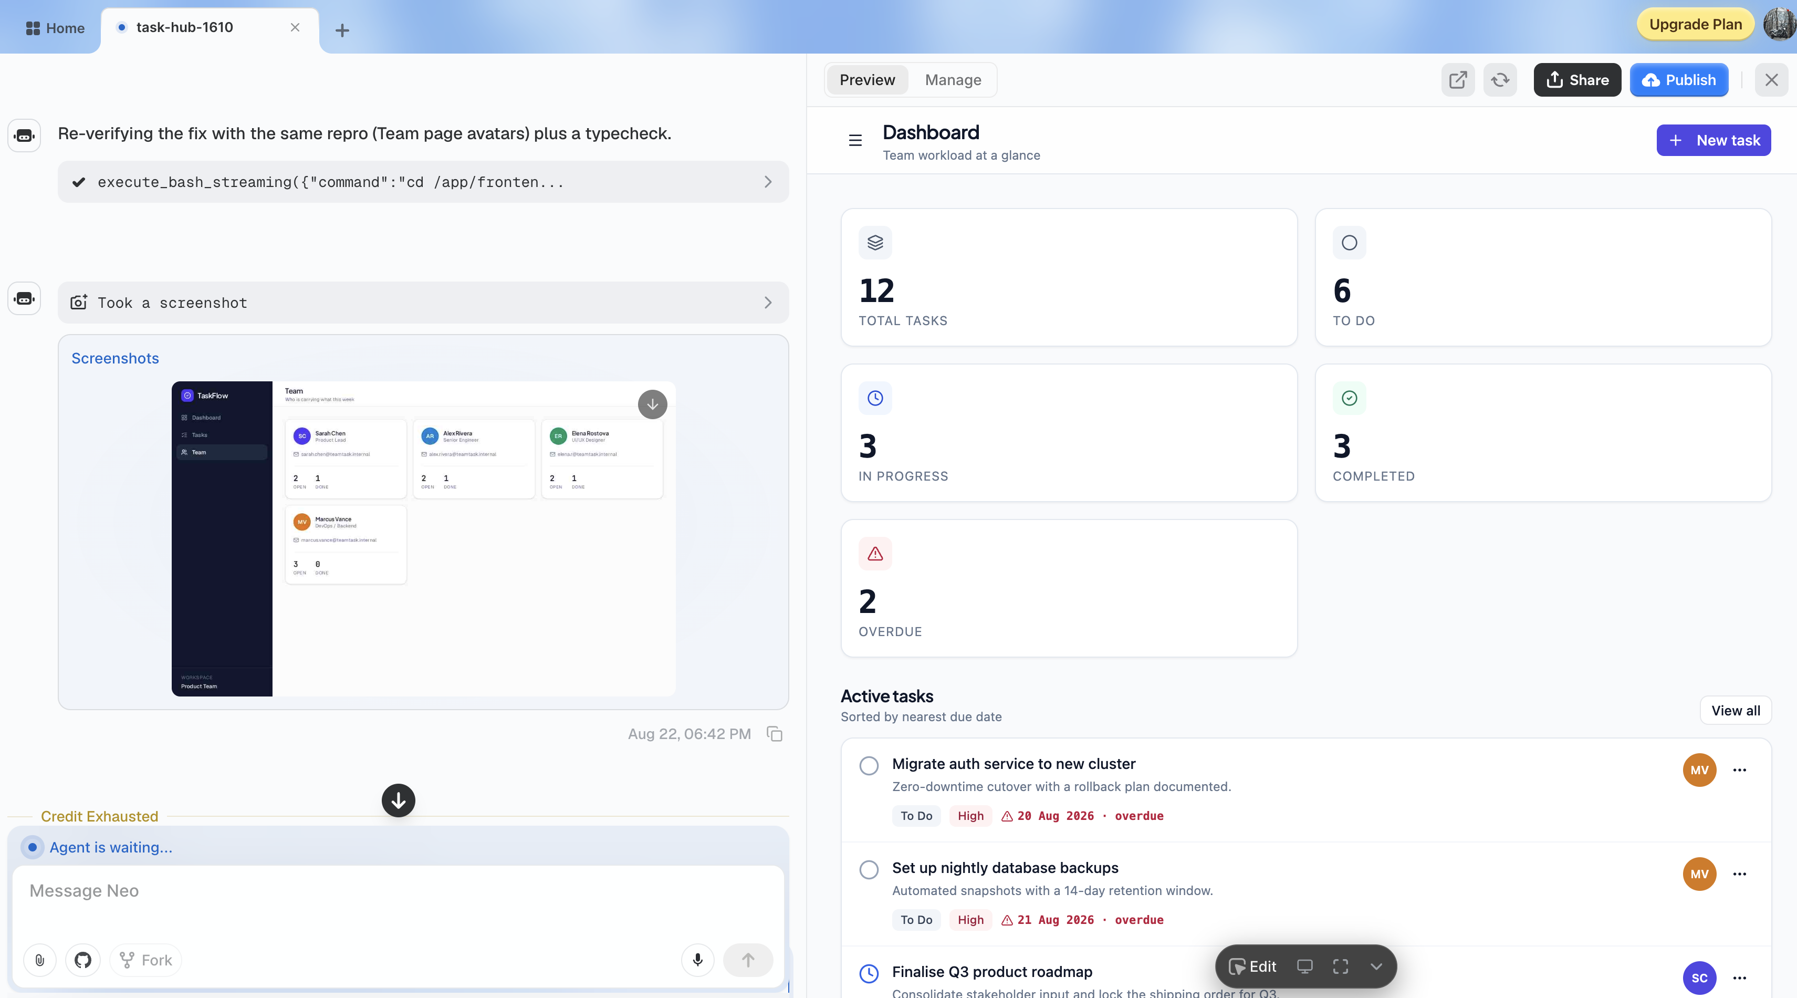Image resolution: width=1797 pixels, height=998 pixels.
Task: Switch to the Manage tab
Action: 953,80
